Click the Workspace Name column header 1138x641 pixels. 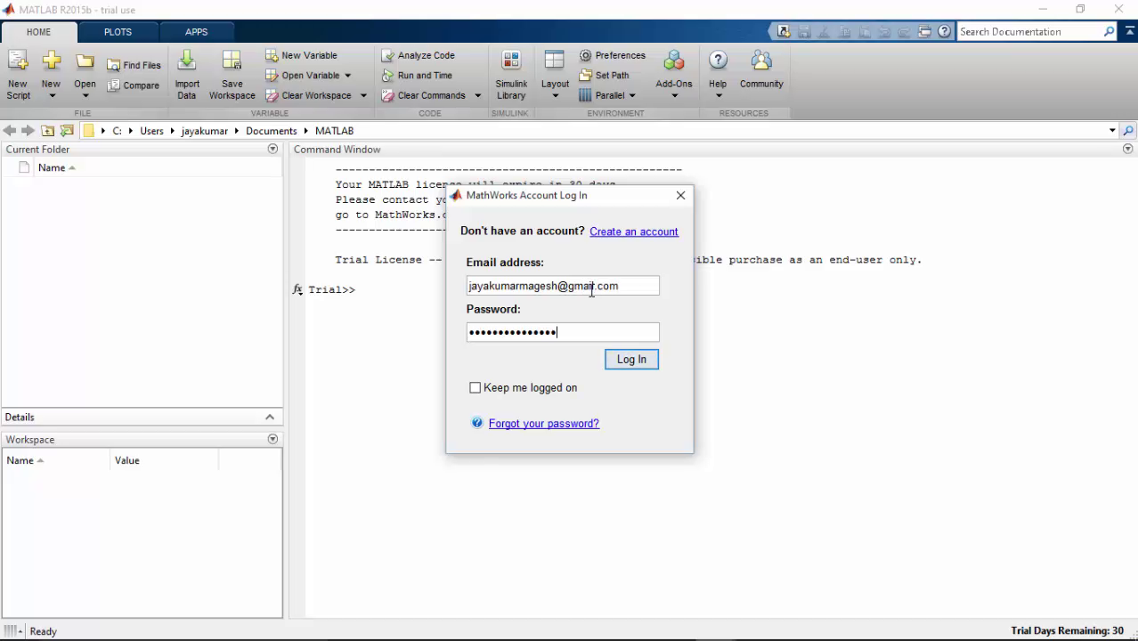56,460
